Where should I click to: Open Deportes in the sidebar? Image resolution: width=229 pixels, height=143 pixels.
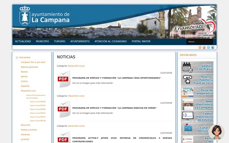pos(25,86)
